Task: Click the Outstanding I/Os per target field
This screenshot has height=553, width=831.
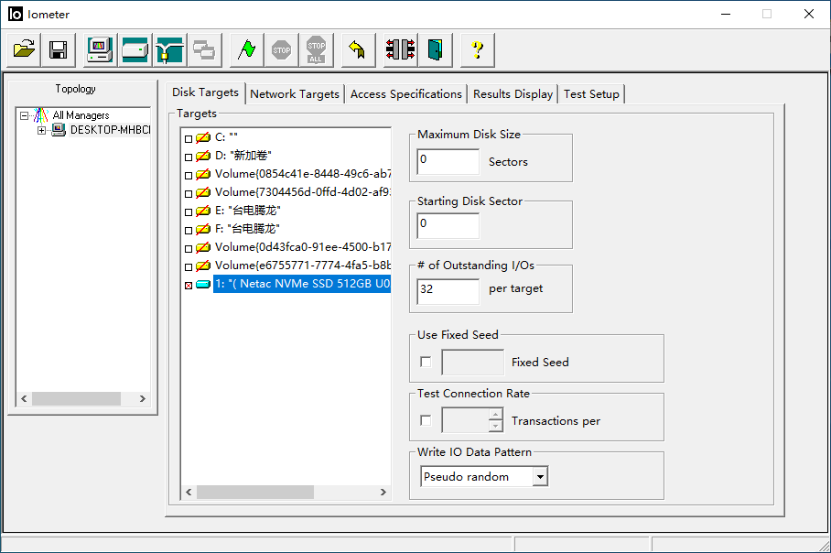Action: pos(448,292)
